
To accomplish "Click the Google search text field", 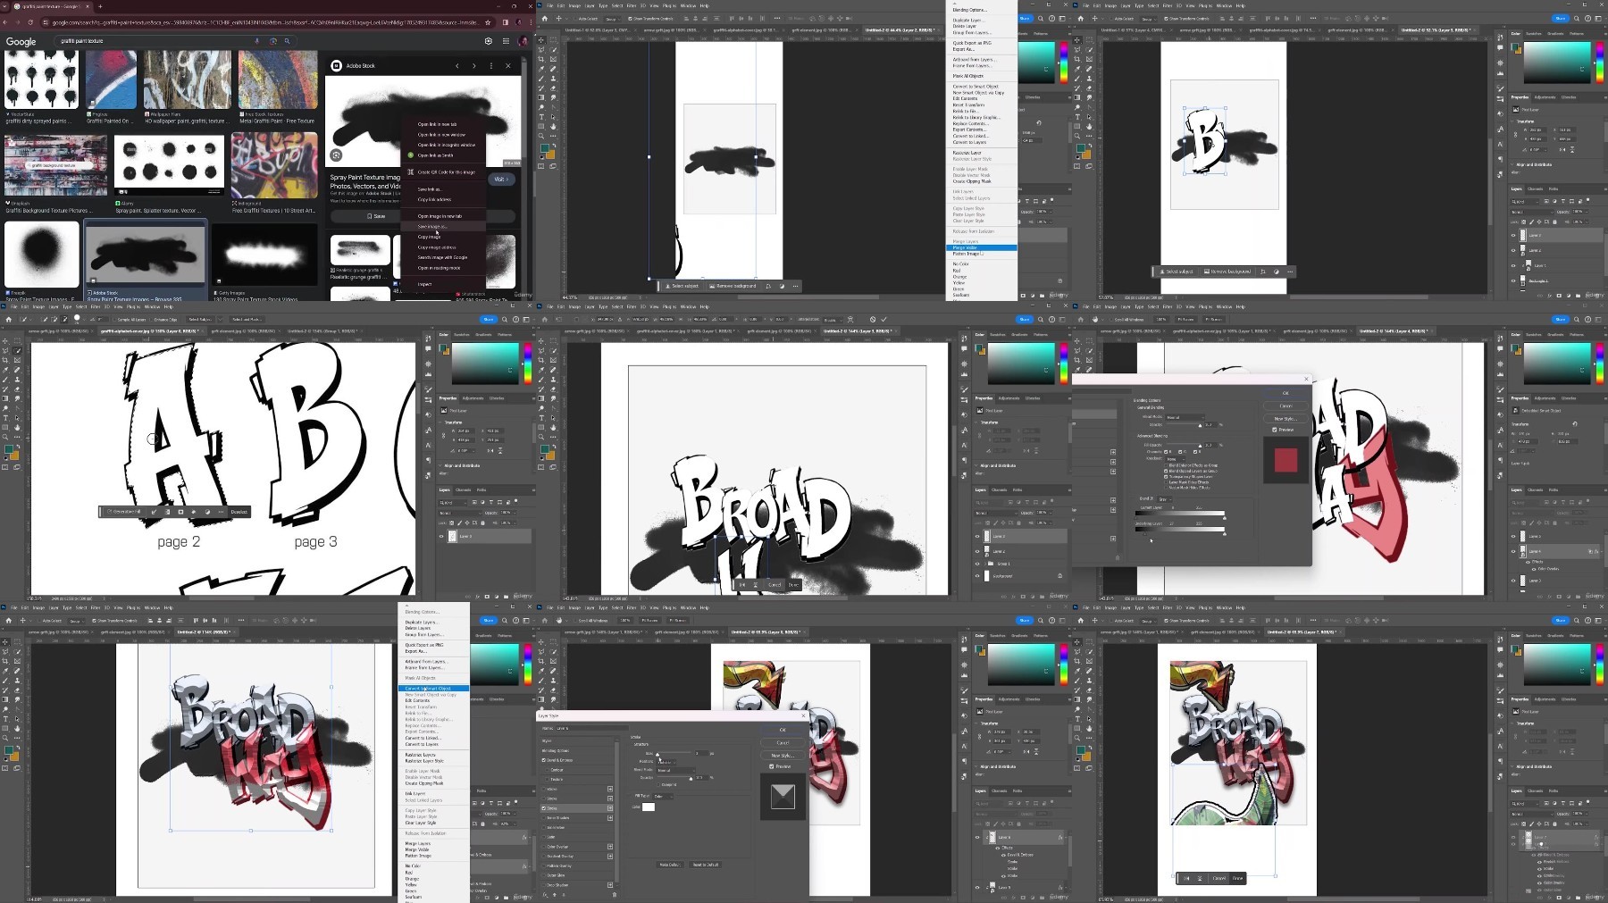I will pyautogui.click(x=152, y=41).
